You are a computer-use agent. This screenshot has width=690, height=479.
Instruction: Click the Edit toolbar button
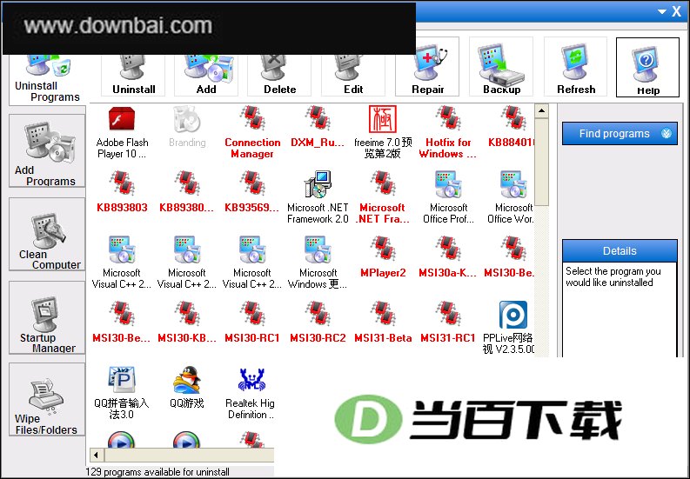[353, 75]
